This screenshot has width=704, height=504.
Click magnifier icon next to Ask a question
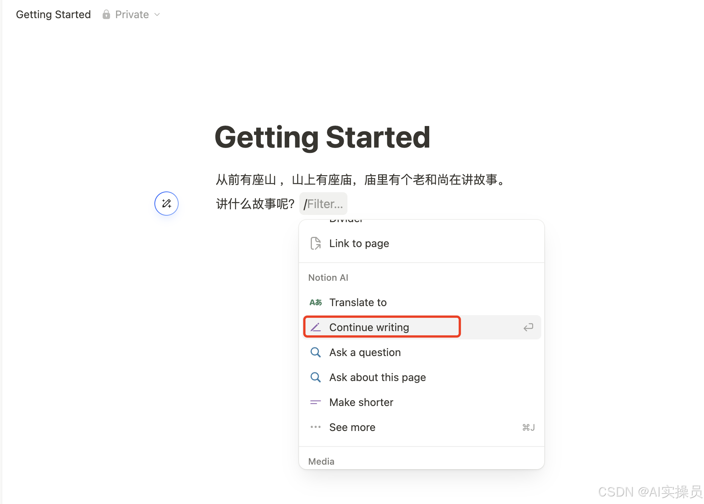pyautogui.click(x=316, y=352)
